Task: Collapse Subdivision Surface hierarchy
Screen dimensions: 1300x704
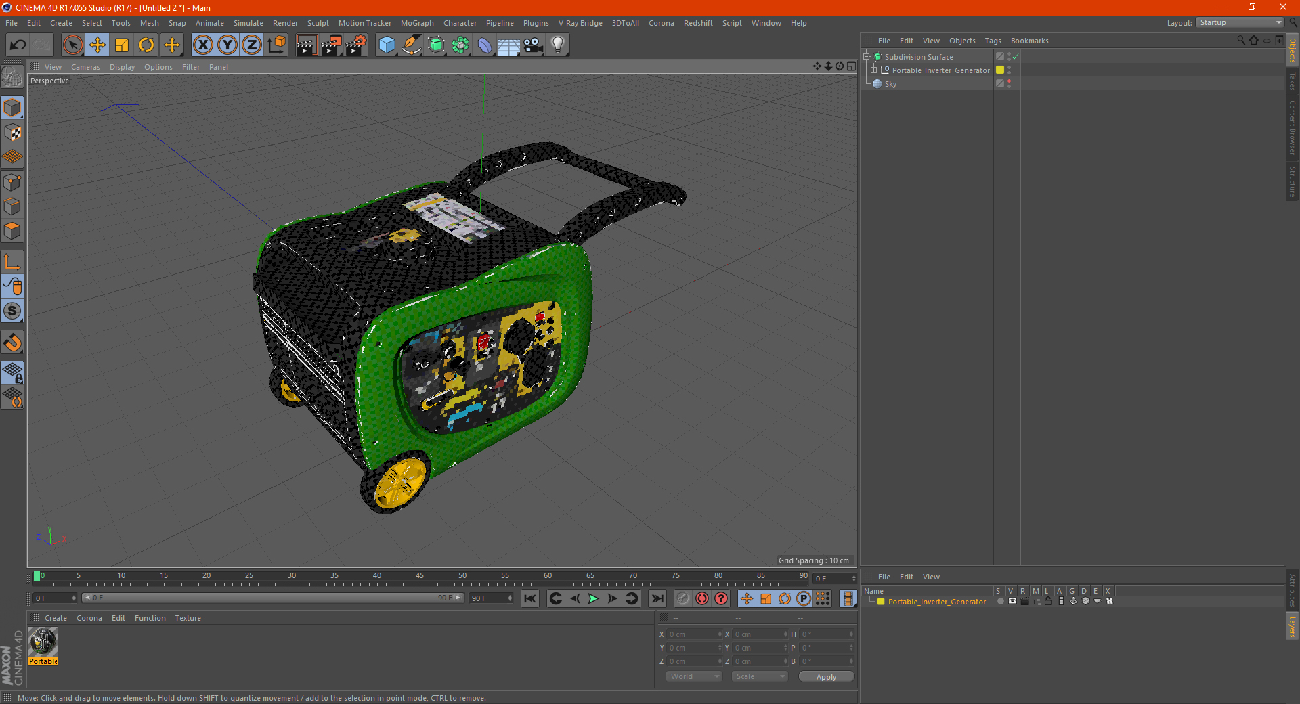Action: pos(866,57)
